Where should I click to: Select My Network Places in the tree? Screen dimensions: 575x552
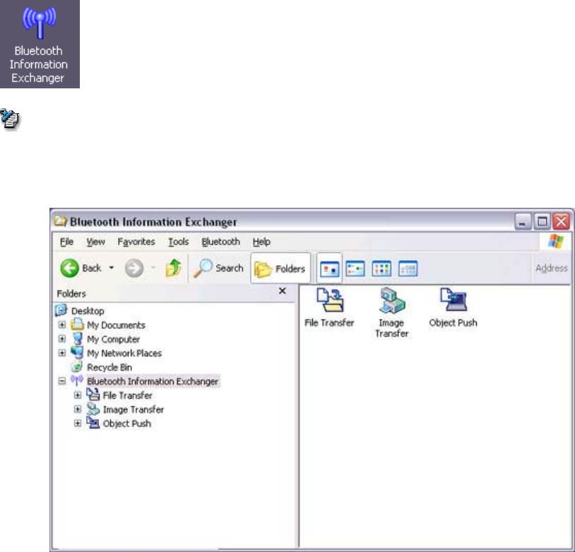pos(124,353)
